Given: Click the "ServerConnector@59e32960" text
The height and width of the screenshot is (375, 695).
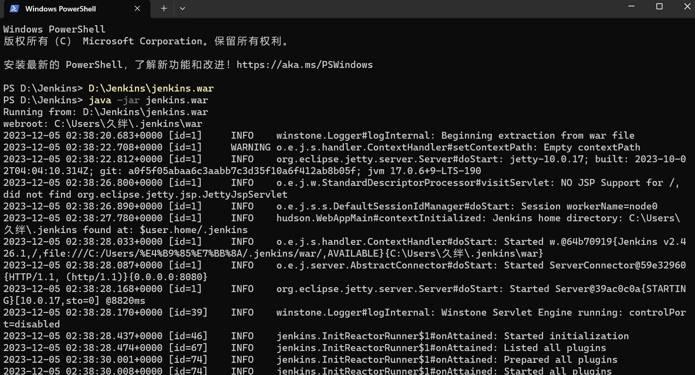Looking at the screenshot, I should point(618,266).
